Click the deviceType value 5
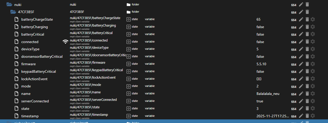The image size is (328, 123). tap(257, 49)
